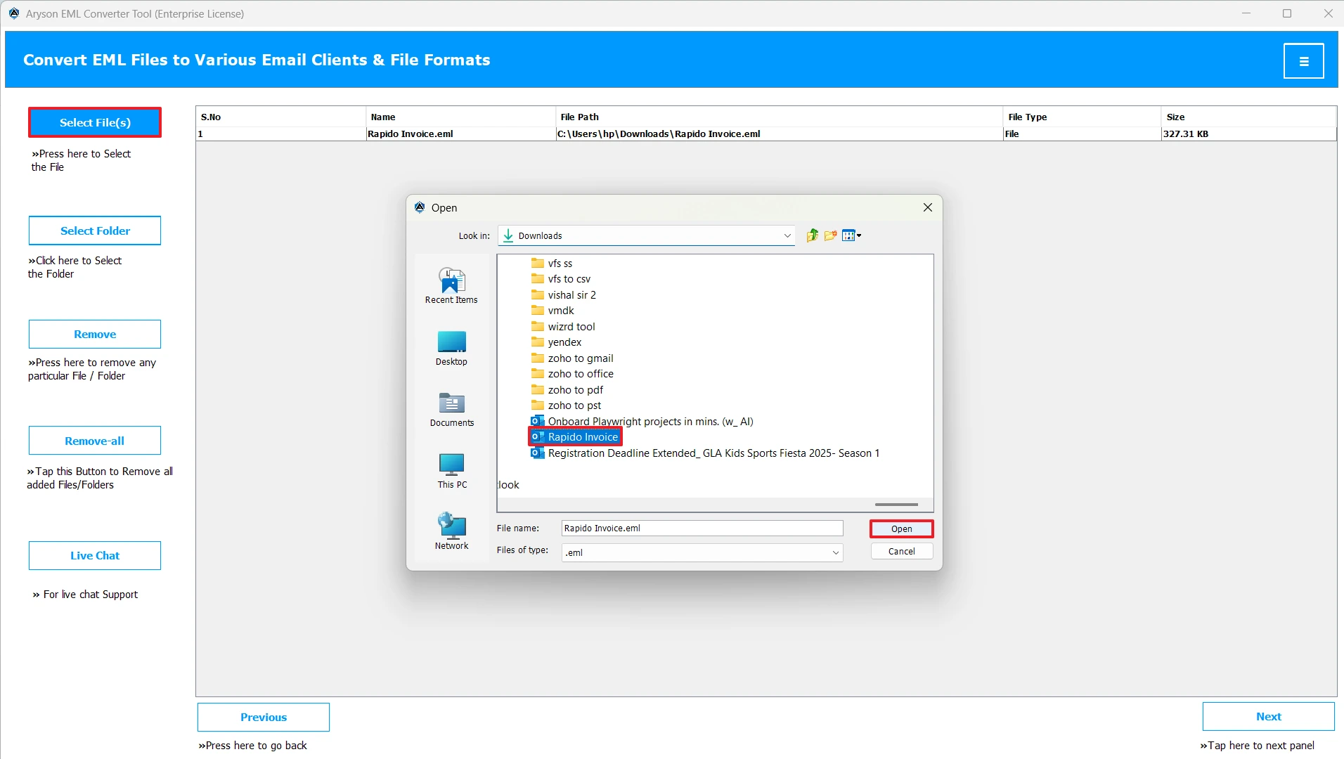1344x759 pixels.
Task: Select the 'vmdk' folder
Action: point(553,311)
